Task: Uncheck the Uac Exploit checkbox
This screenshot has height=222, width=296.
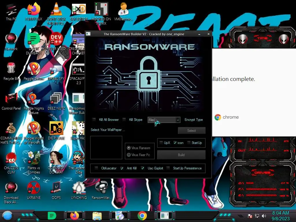Action: [x=143, y=168]
